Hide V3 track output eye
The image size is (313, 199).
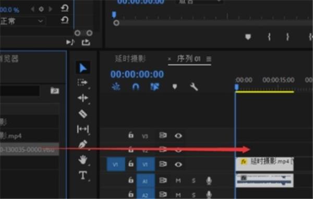pos(178,136)
